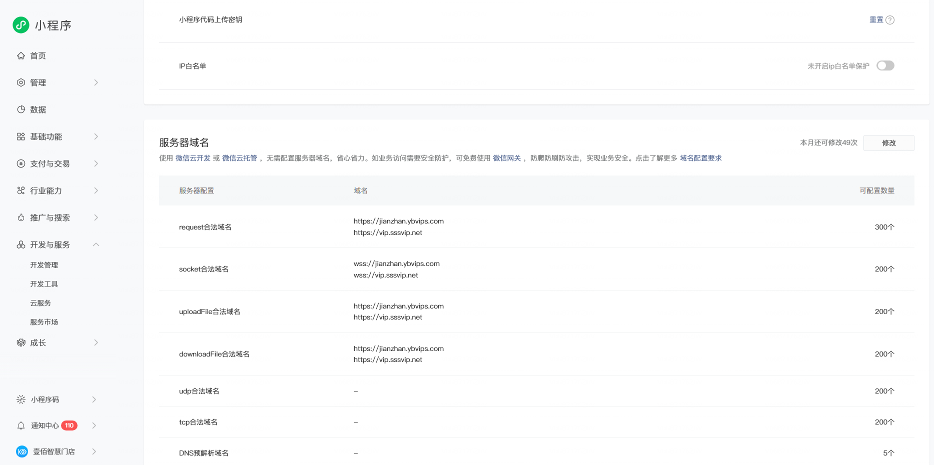Click the udp合法域名 row label
This screenshot has height=465, width=934.
[x=199, y=391]
